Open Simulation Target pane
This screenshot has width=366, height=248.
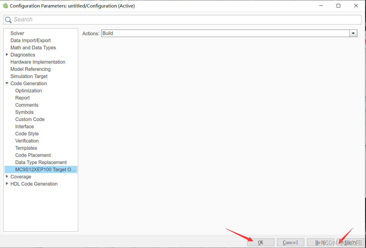coord(29,76)
